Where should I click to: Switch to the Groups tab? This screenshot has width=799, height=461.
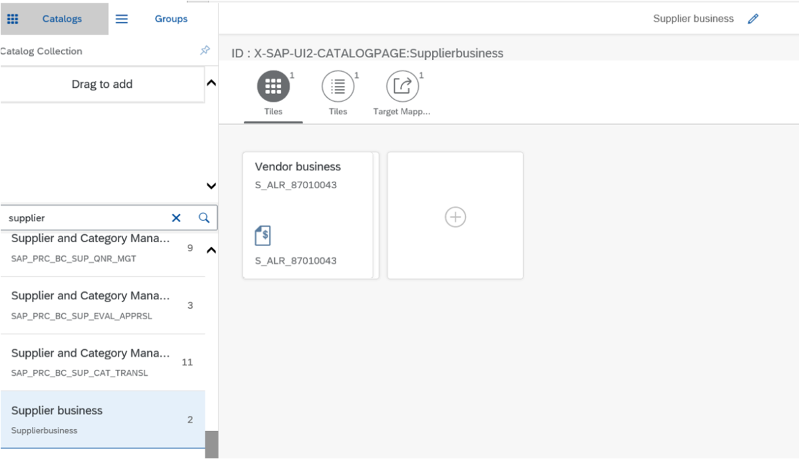(x=171, y=19)
